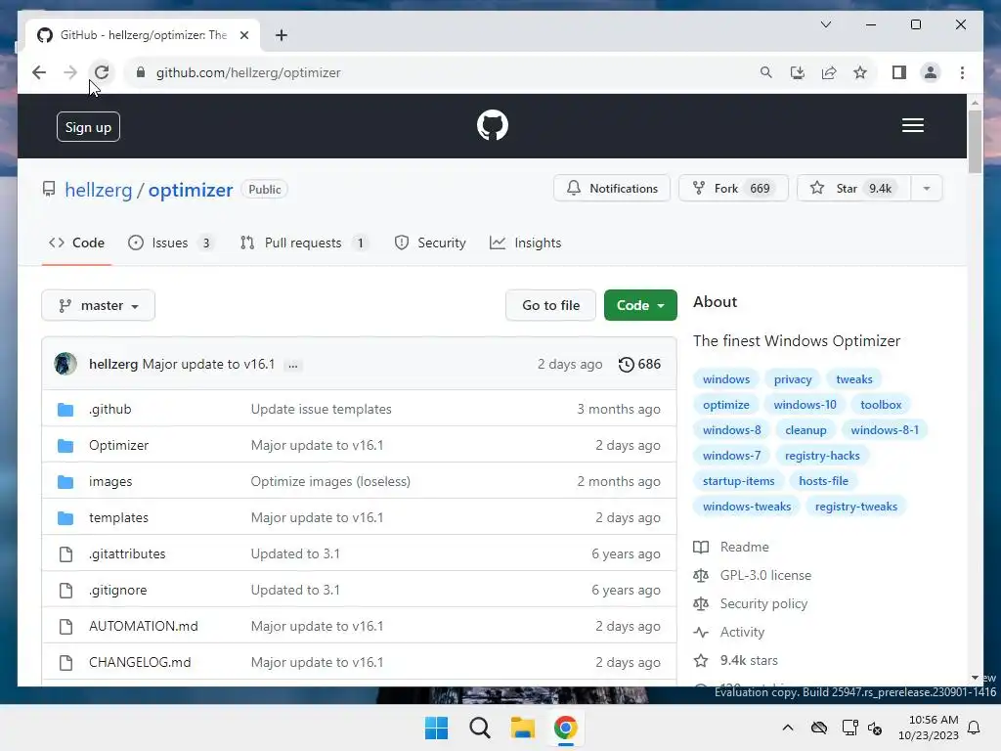
Task: Open Chrome side panel icon
Action: click(x=899, y=72)
